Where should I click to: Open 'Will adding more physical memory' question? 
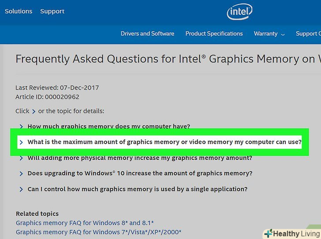coord(140,158)
